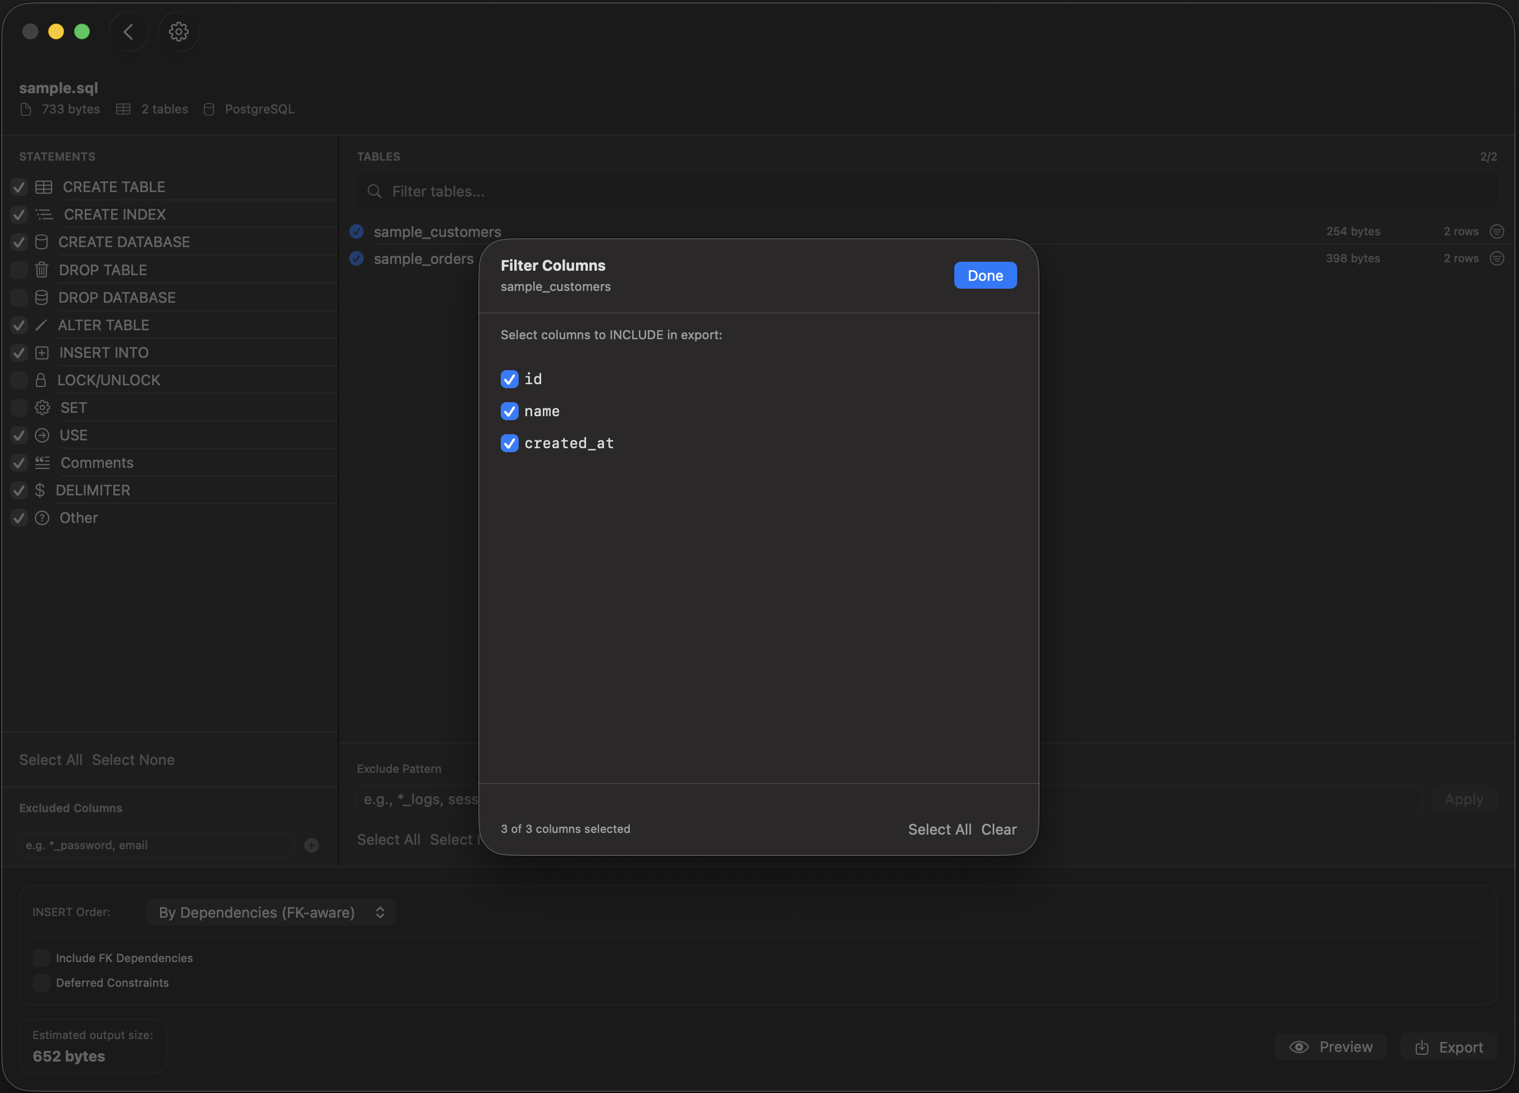Enable Include FK Dependencies
This screenshot has width=1519, height=1093.
click(x=41, y=958)
